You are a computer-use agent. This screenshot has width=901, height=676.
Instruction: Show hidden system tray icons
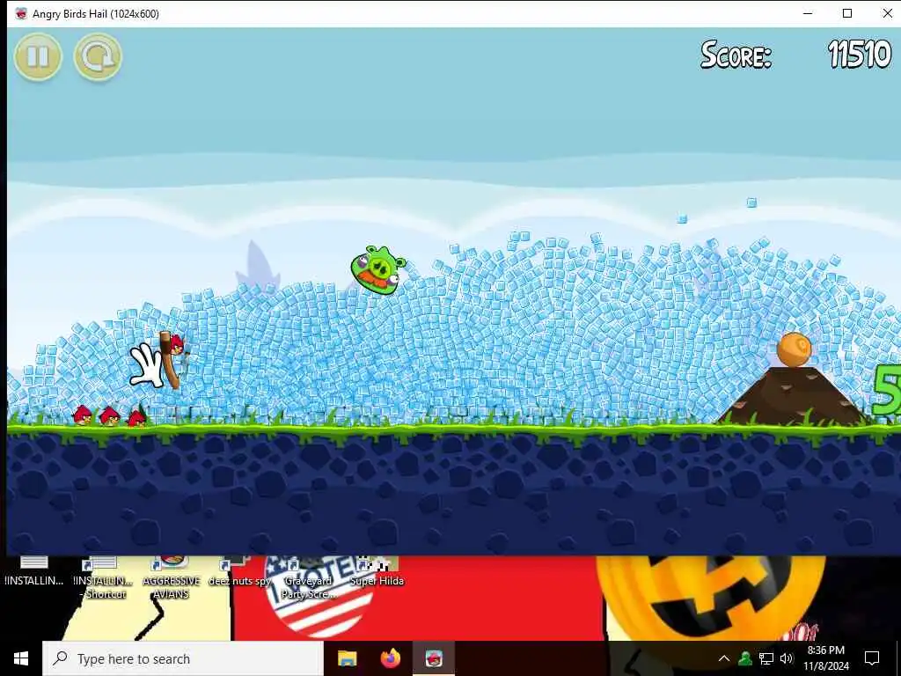pyautogui.click(x=724, y=658)
